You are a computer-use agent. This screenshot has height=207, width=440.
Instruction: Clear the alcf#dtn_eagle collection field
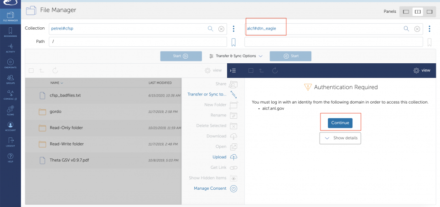(417, 29)
